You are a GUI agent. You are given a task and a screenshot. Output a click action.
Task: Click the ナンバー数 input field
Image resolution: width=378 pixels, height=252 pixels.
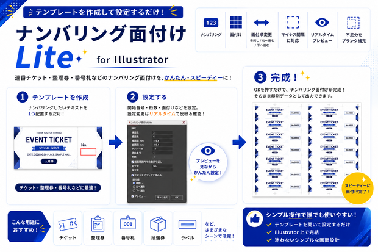162,149
